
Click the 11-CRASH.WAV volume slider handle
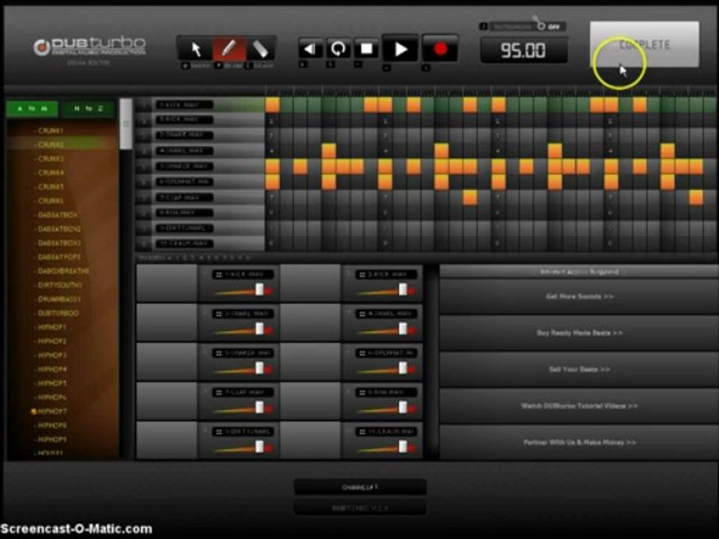(403, 447)
